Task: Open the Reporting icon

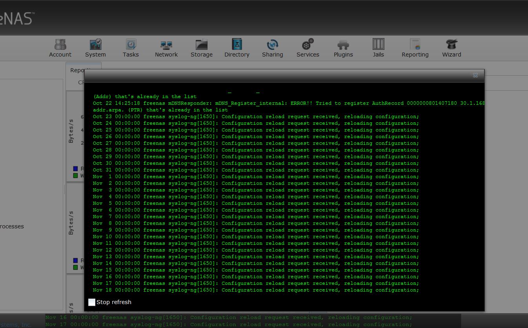Action: [415, 48]
